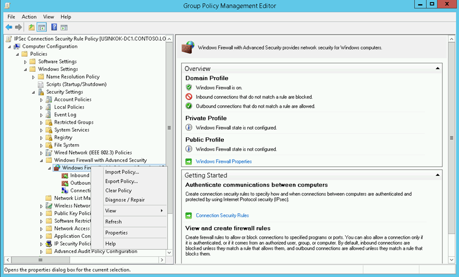Open the Action menu
459x277 pixels.
29,17
